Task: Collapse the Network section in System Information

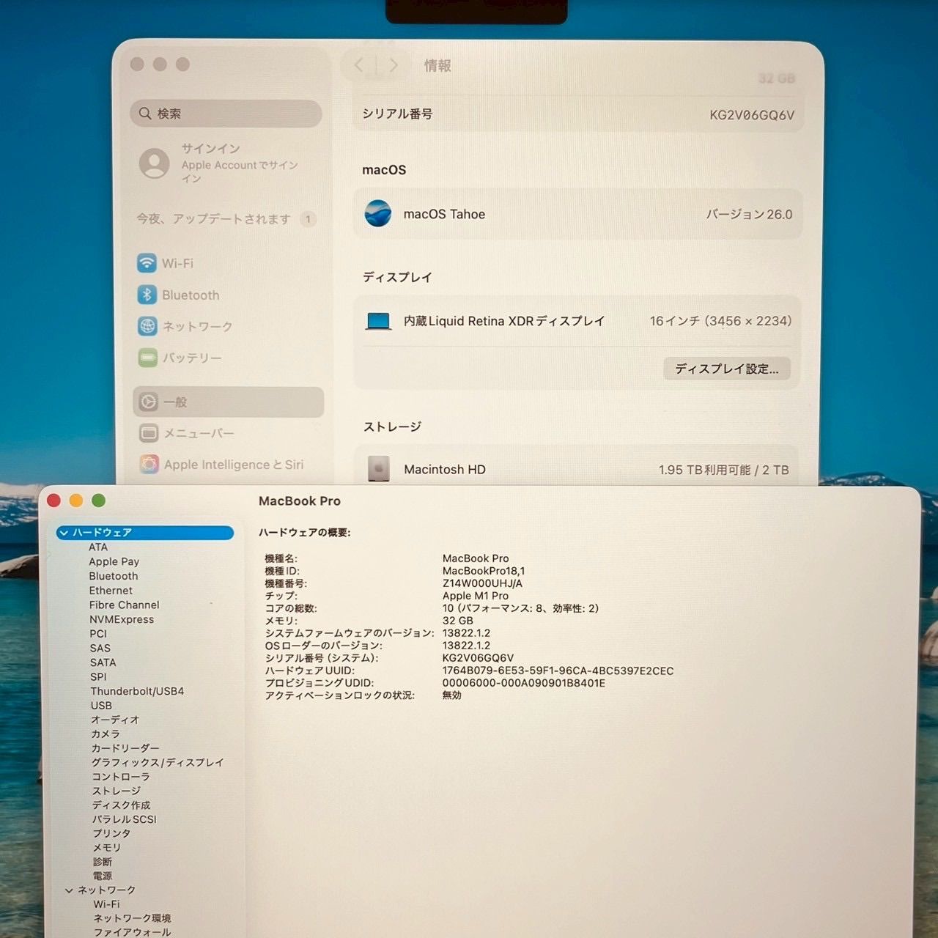Action: coord(69,890)
